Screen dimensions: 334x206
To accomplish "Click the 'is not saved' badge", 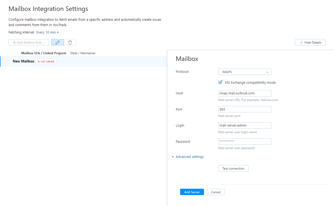I will pyautogui.click(x=46, y=61).
